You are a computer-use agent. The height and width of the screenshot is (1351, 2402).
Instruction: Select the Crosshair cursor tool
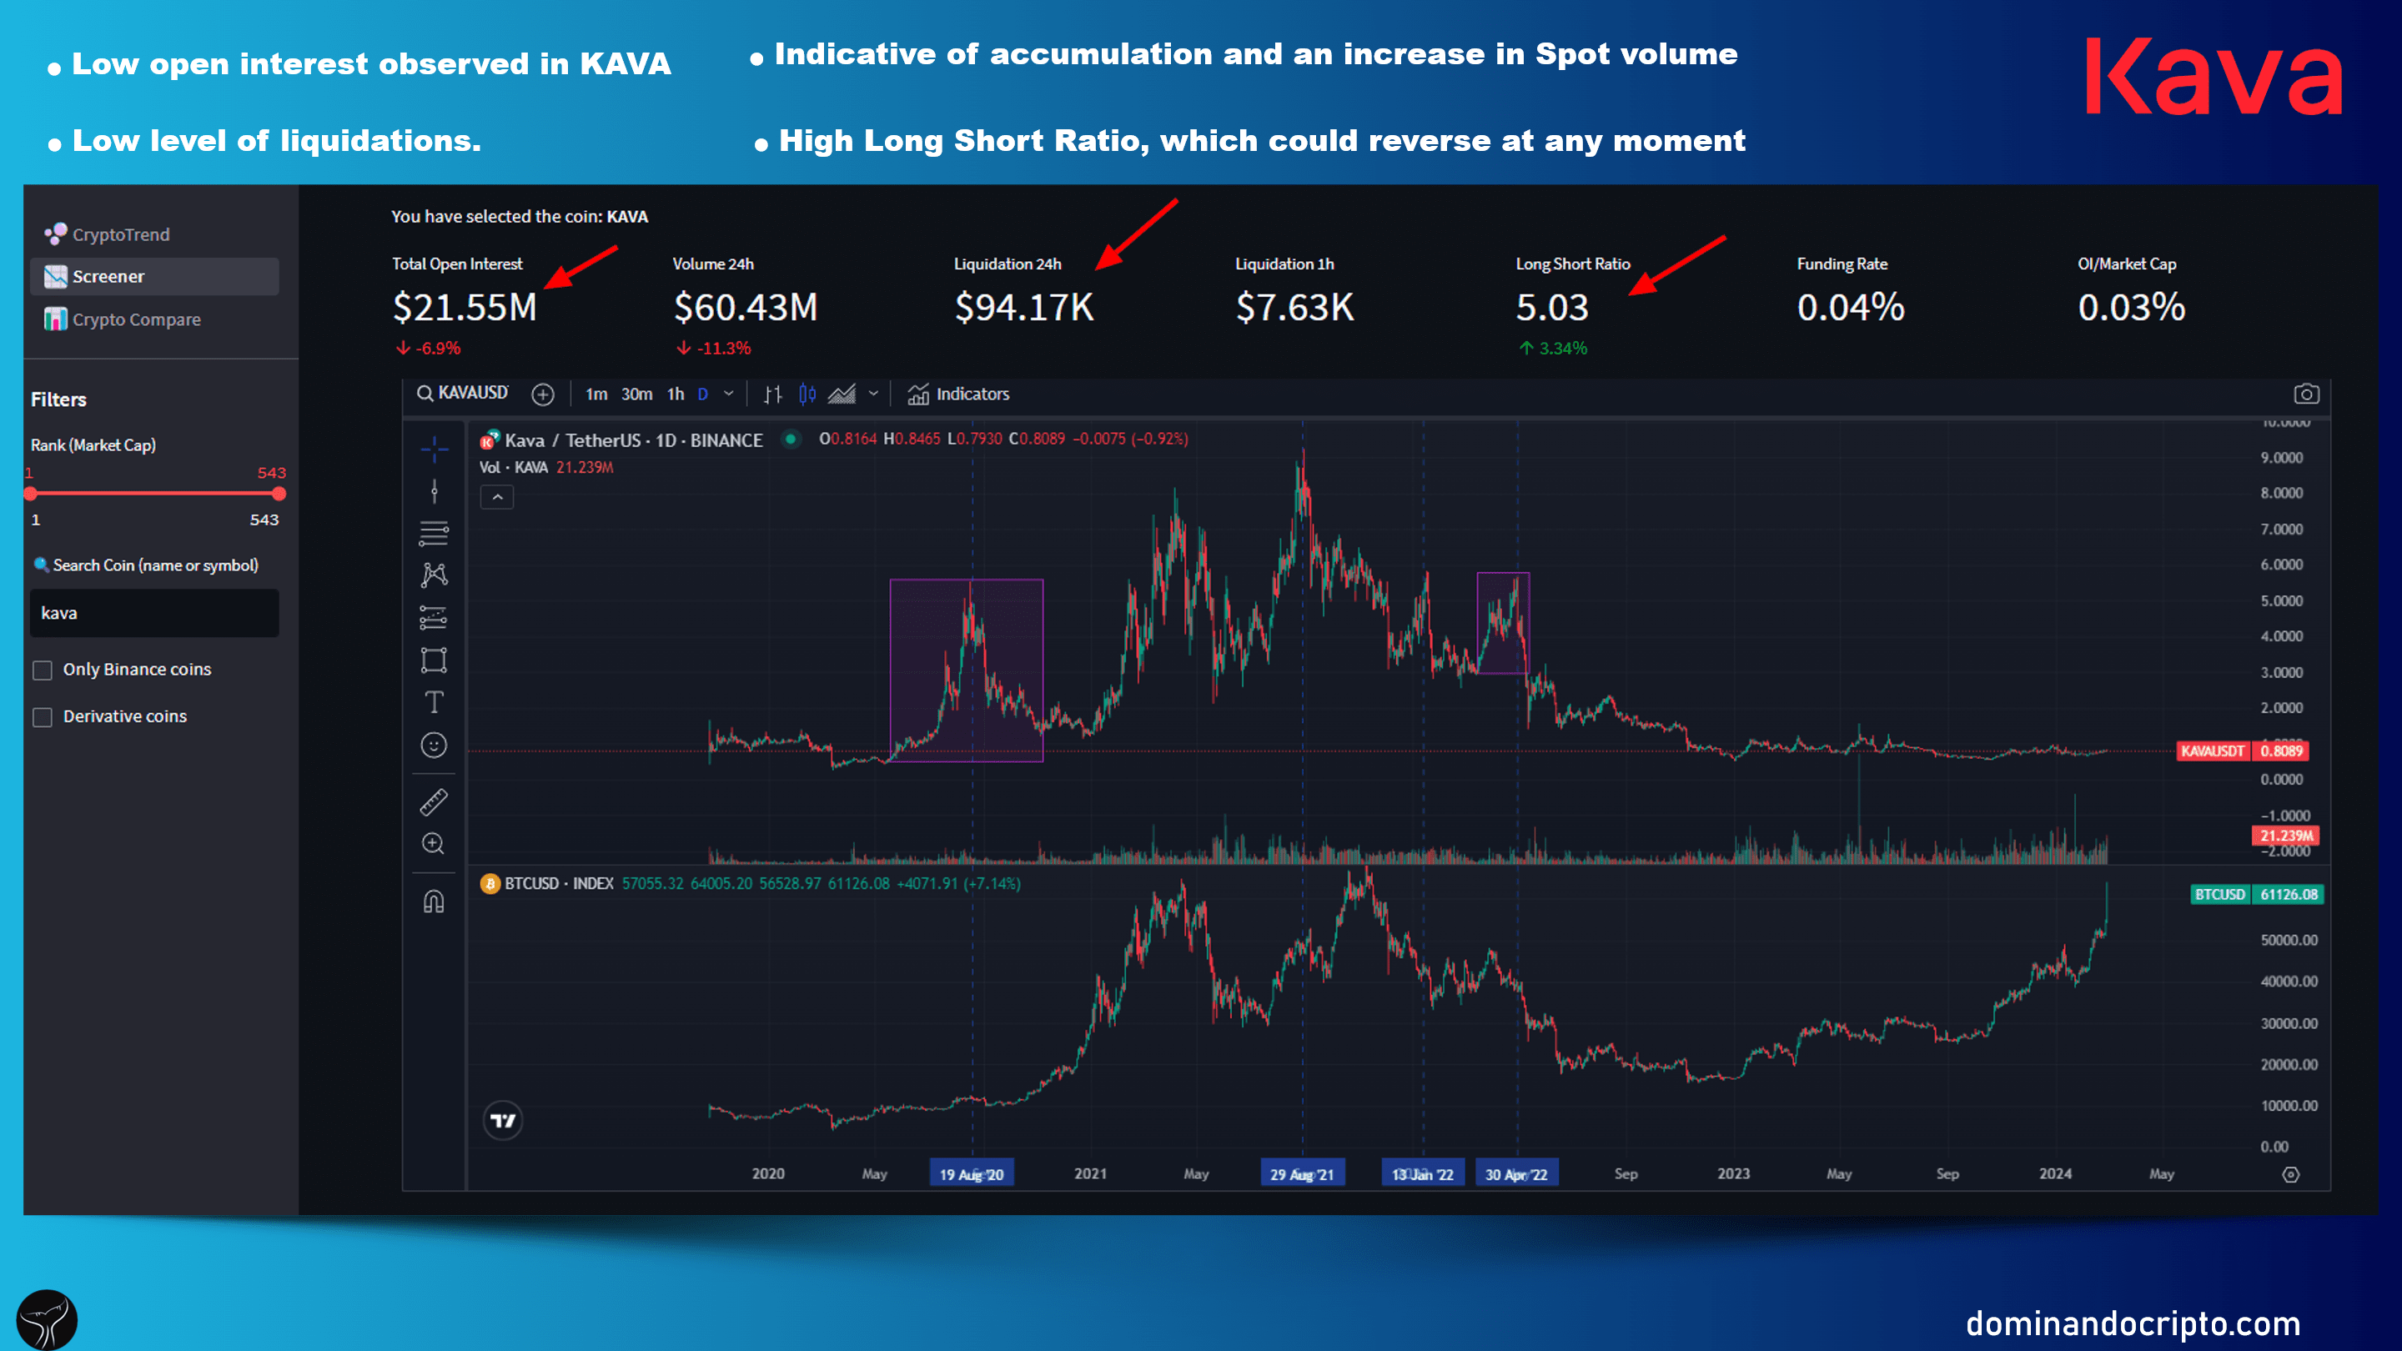[x=434, y=448]
